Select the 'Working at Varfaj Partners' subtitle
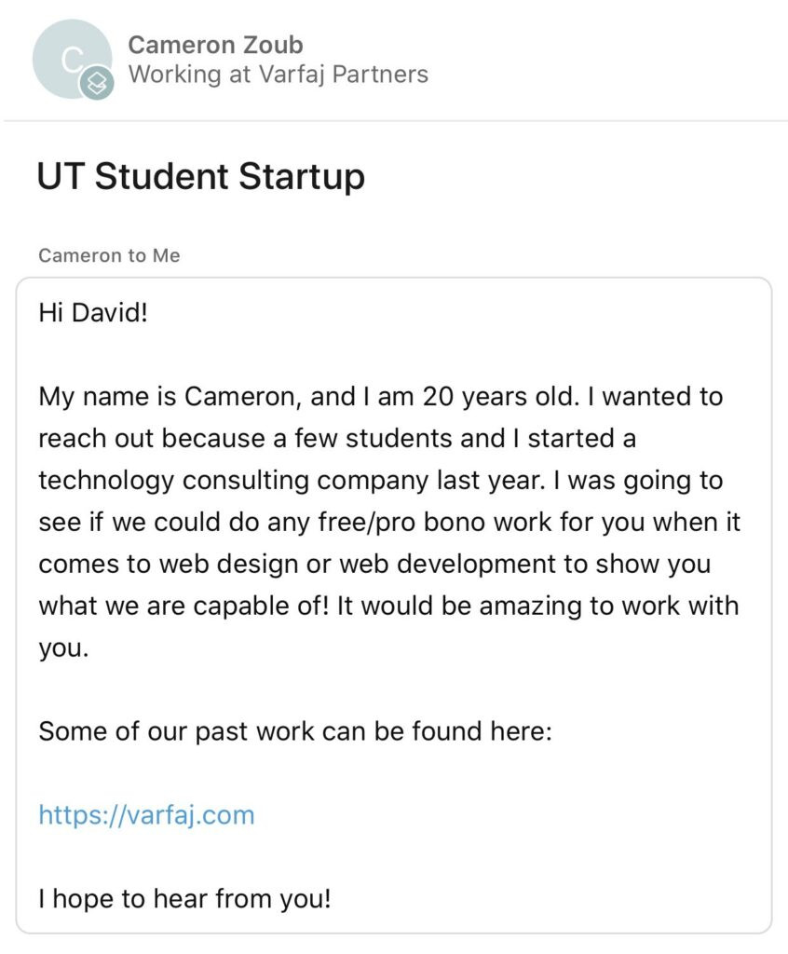Image resolution: width=788 pixels, height=954 pixels. pos(279,75)
